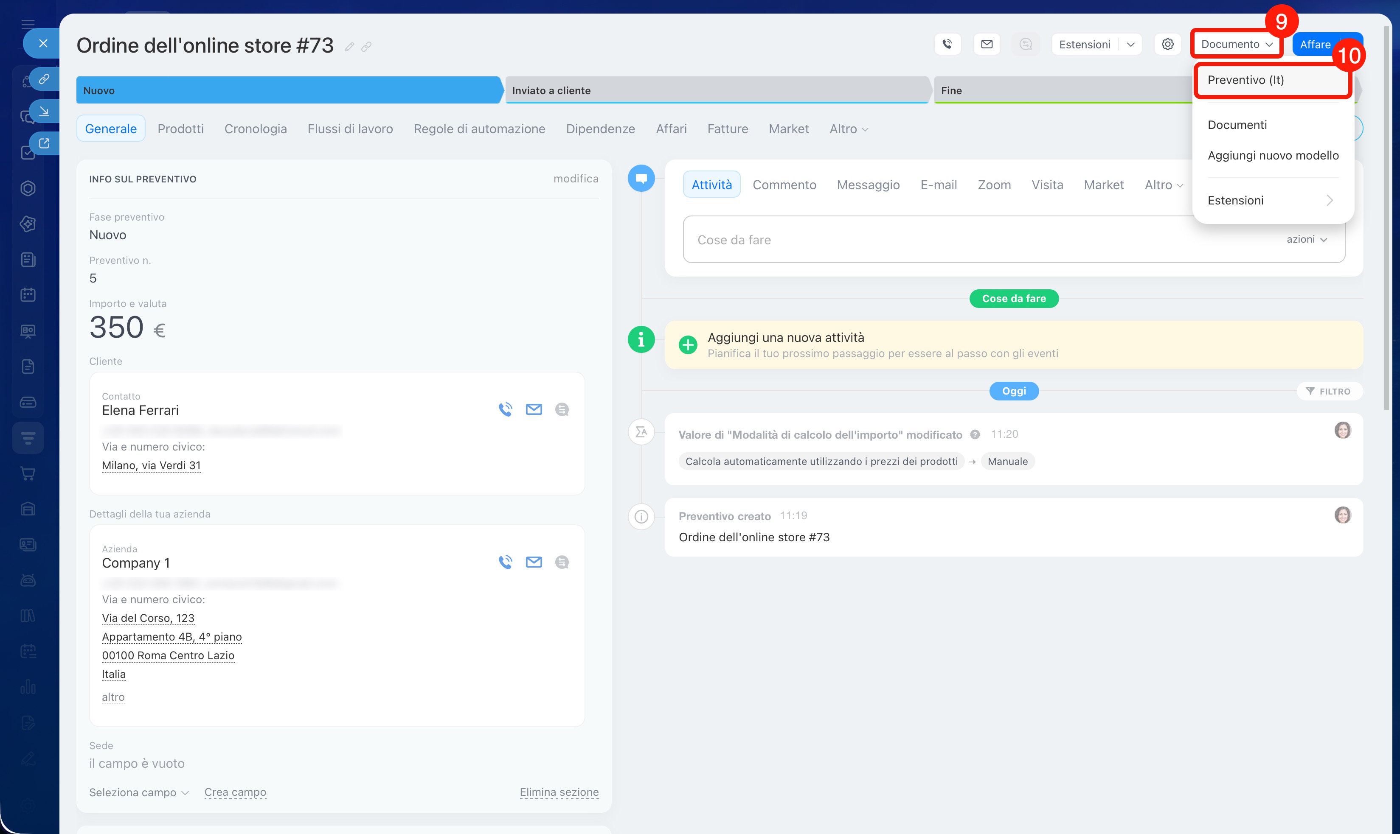Open settings gear in header
Image resolution: width=1400 pixels, height=834 pixels.
pos(1168,44)
